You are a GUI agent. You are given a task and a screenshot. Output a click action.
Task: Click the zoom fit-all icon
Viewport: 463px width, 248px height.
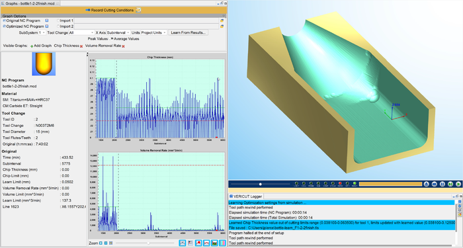[110, 243]
